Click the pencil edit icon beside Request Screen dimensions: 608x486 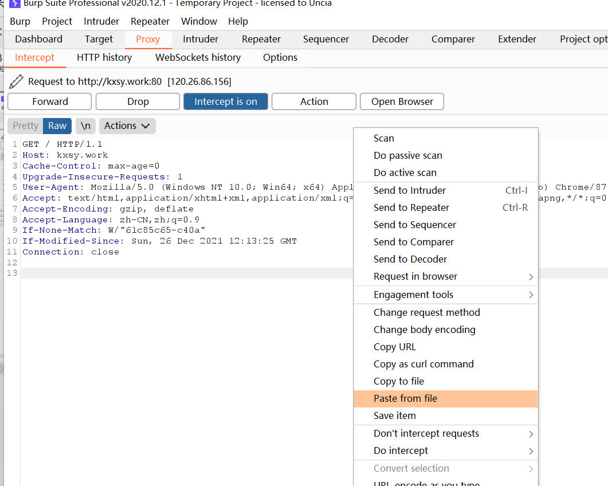[16, 81]
